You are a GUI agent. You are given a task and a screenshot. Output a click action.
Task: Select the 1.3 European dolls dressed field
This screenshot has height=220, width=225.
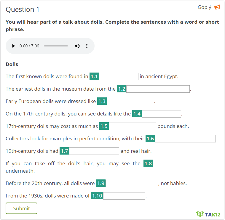click(x=130, y=101)
